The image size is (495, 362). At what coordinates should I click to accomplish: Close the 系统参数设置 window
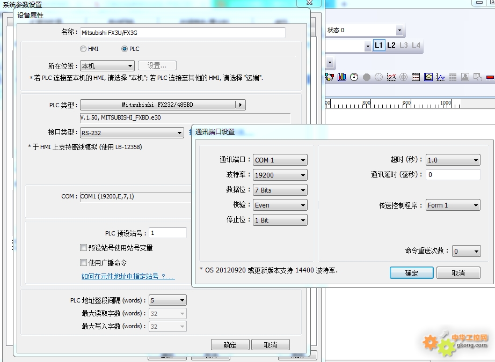309,3
